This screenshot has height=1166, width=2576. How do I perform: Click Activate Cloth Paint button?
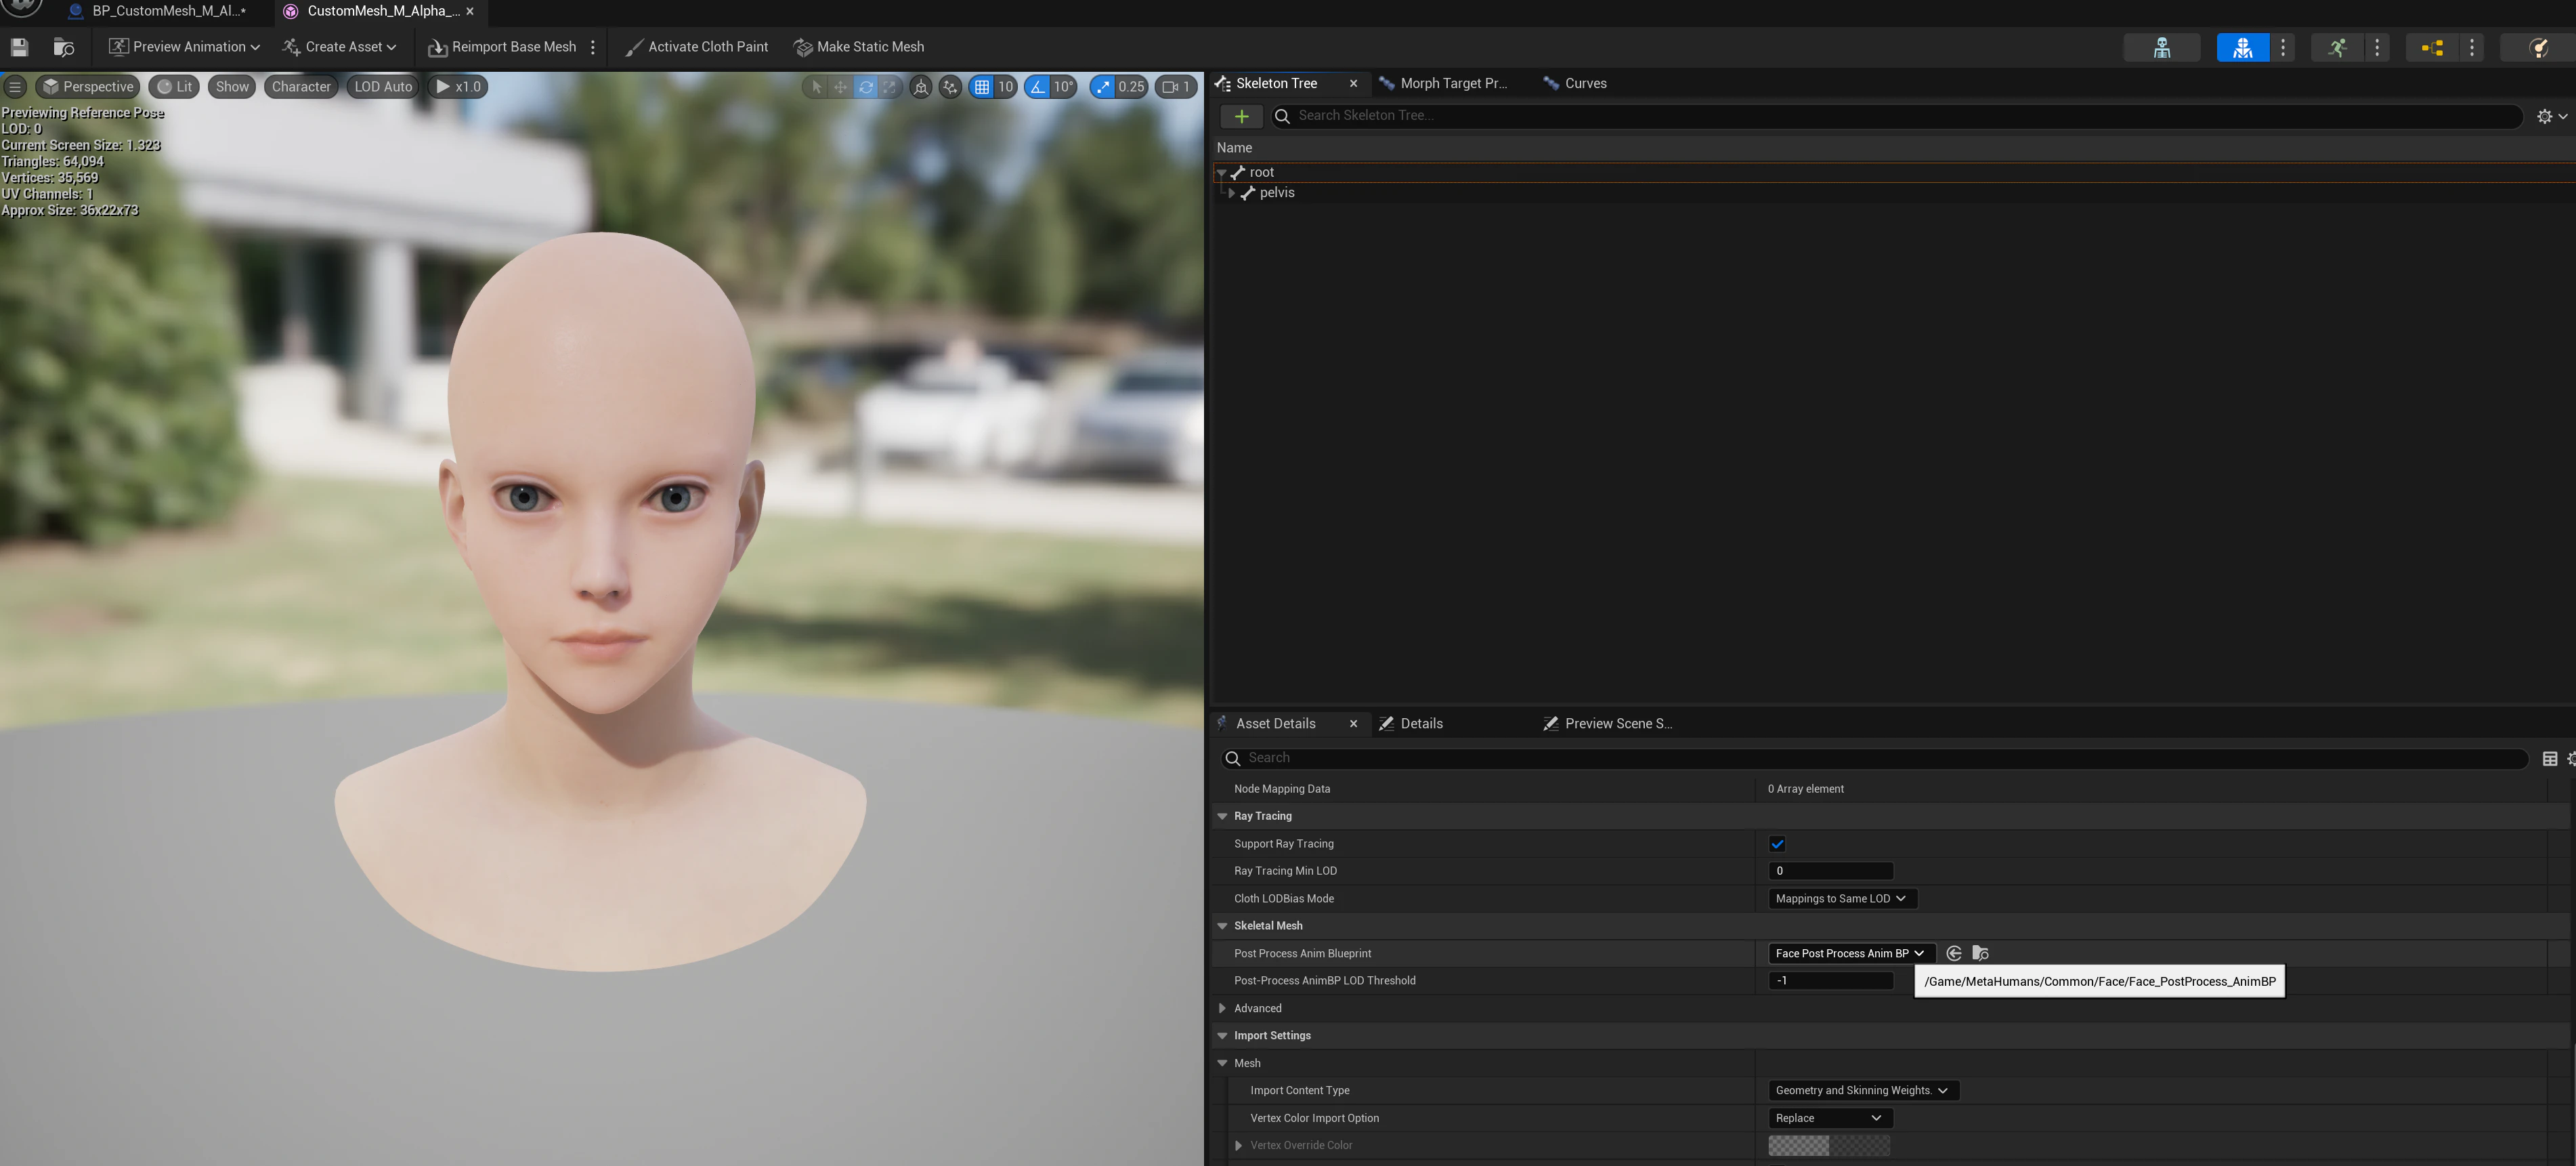point(697,47)
